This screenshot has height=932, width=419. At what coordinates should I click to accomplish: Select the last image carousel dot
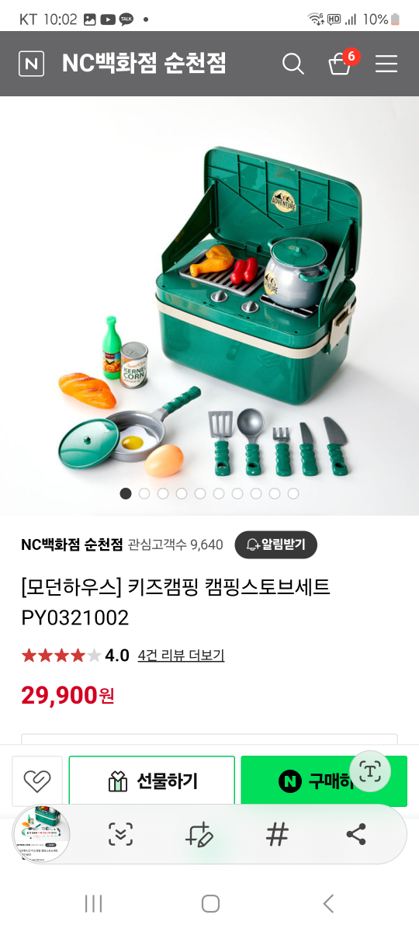pyautogui.click(x=293, y=493)
